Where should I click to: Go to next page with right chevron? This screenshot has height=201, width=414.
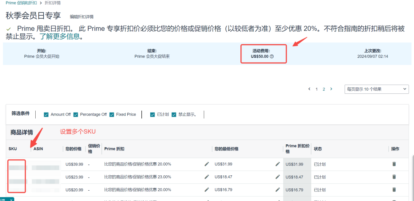click(x=331, y=89)
